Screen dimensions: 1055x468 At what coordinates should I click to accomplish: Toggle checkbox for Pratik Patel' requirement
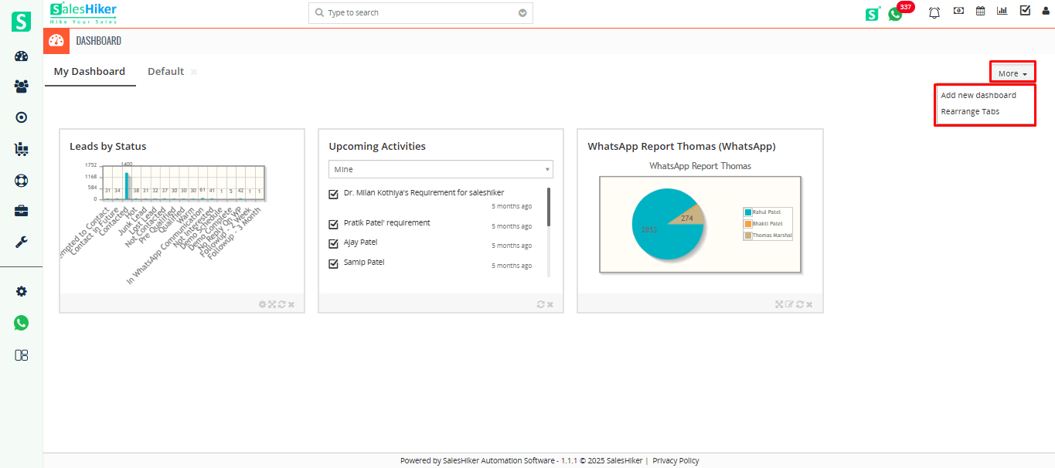point(333,223)
